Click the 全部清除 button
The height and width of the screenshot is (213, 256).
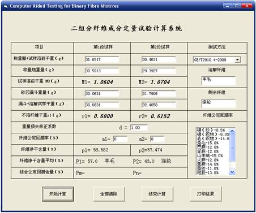109,194
